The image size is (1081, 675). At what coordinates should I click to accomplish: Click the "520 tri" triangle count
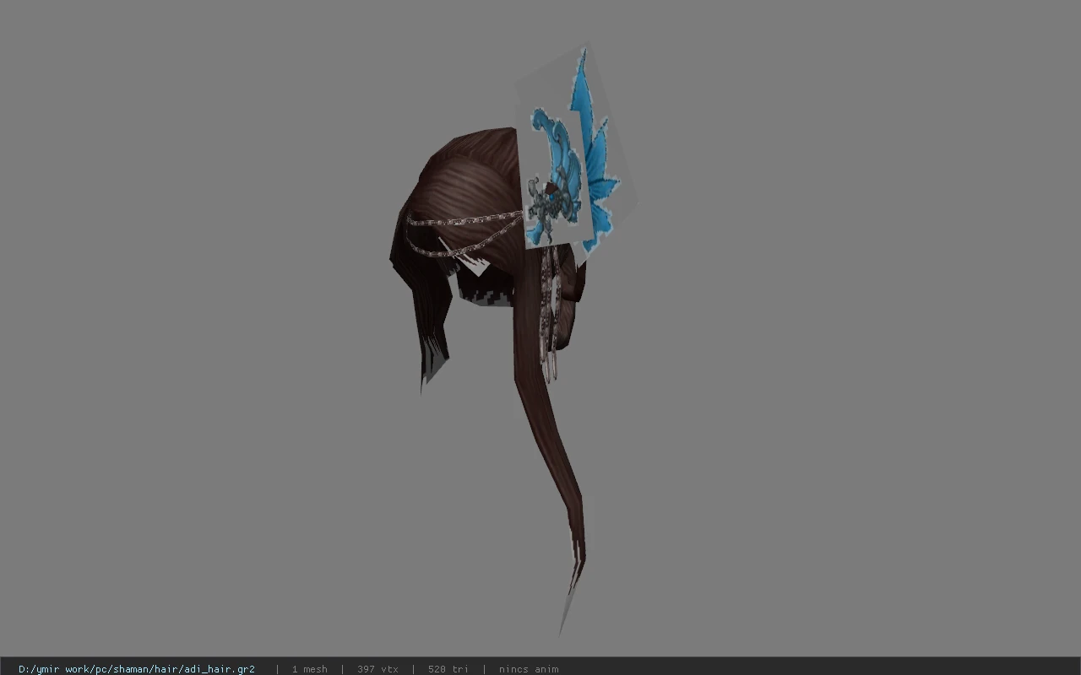tap(448, 669)
